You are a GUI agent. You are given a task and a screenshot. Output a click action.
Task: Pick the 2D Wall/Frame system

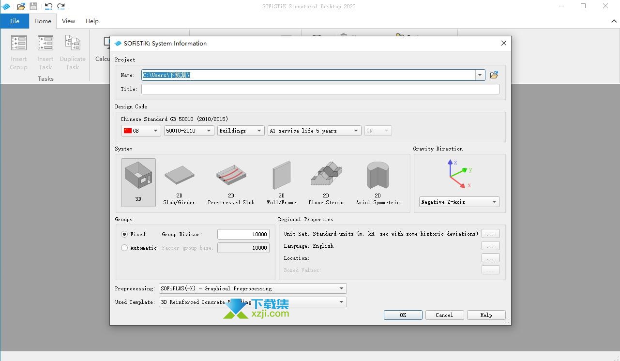tap(281, 182)
